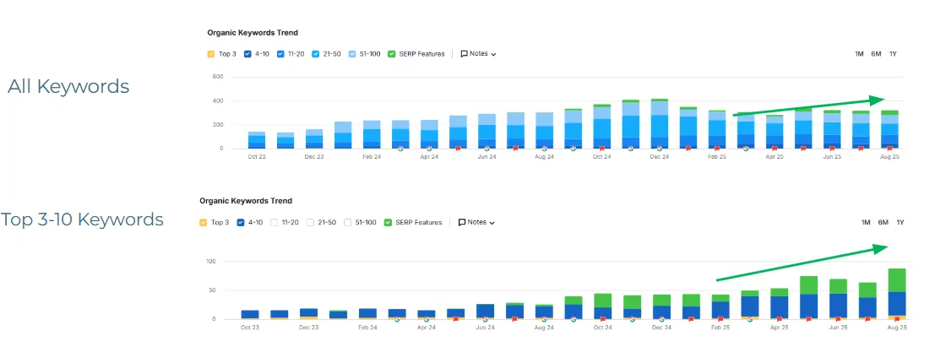
Task: Click red note flag under Jun 25, lower chart
Action: pyautogui.click(x=838, y=319)
